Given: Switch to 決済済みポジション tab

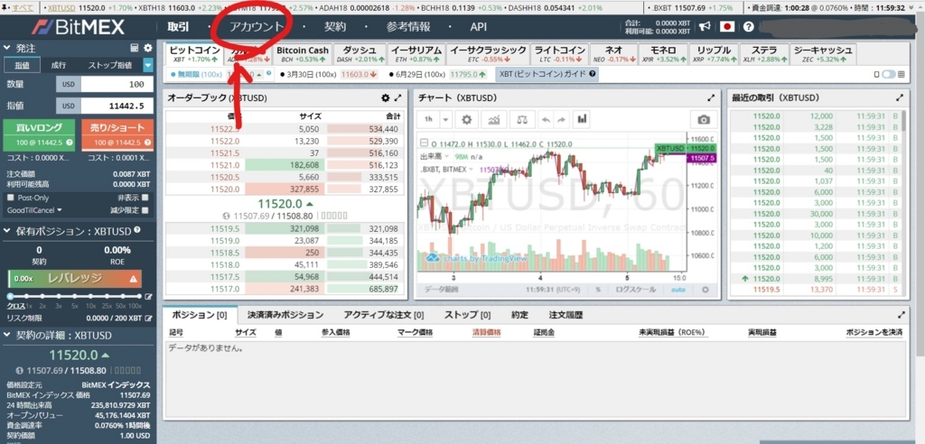Looking at the screenshot, I should (x=285, y=315).
